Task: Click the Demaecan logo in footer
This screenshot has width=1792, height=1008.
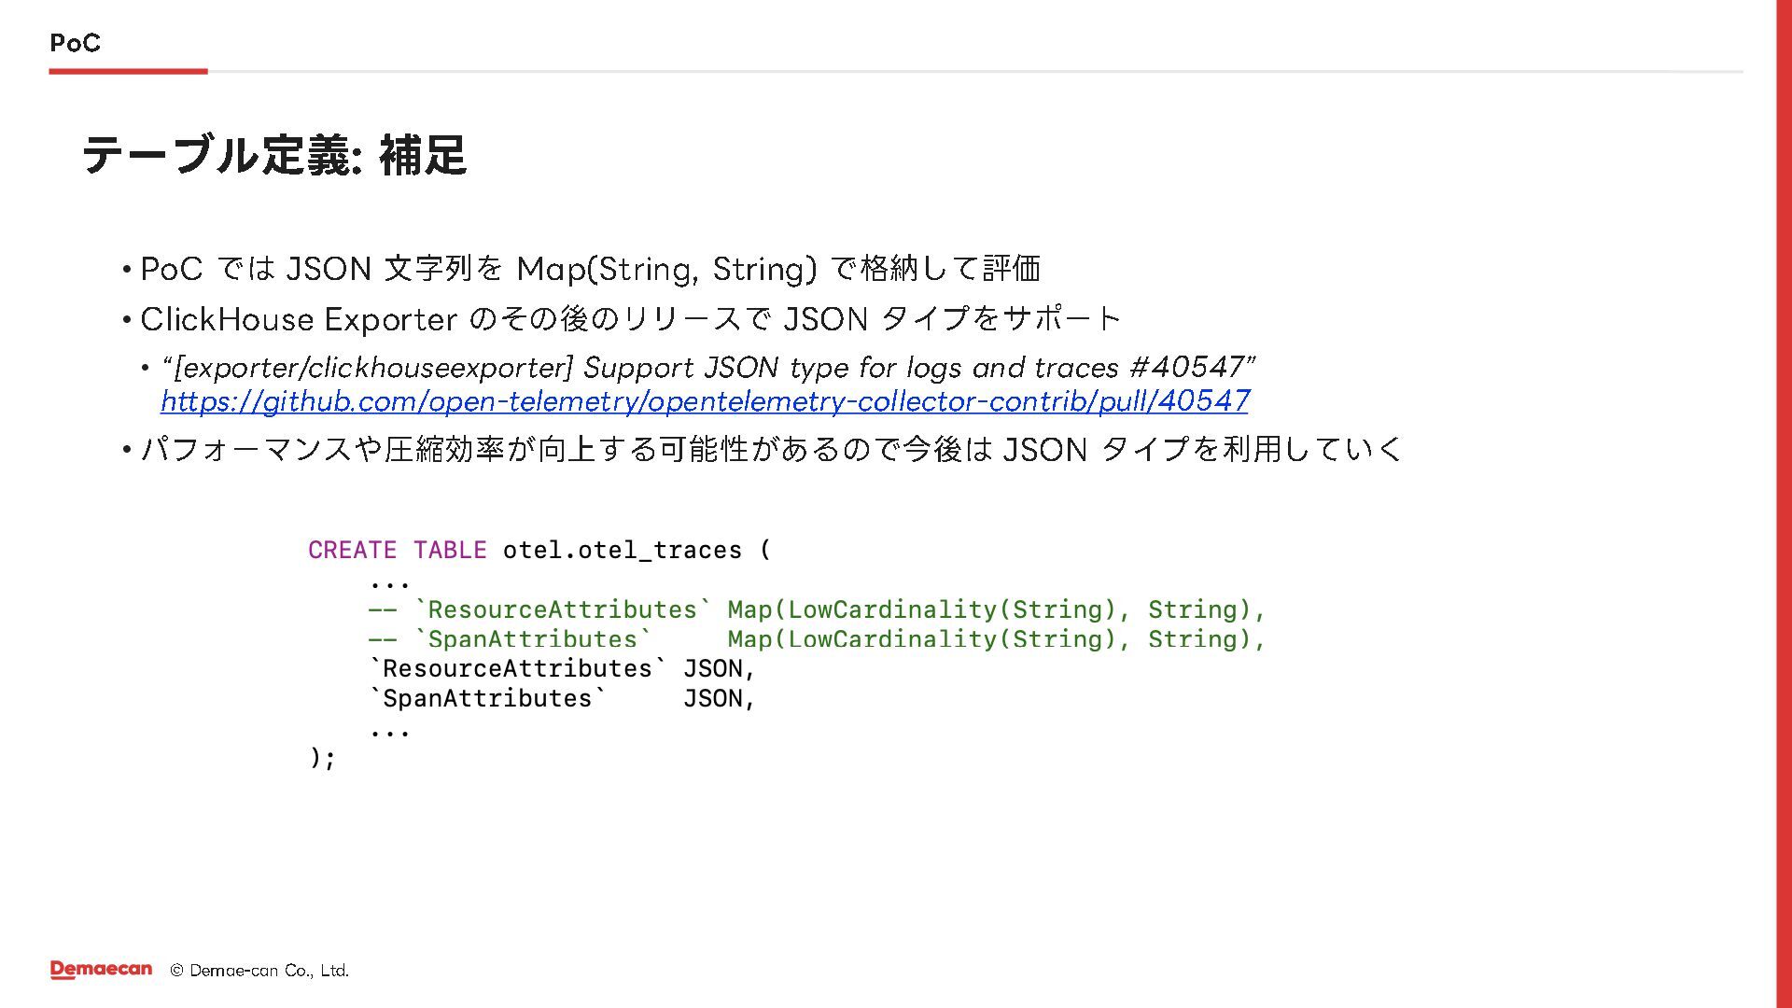Action: click(x=101, y=970)
